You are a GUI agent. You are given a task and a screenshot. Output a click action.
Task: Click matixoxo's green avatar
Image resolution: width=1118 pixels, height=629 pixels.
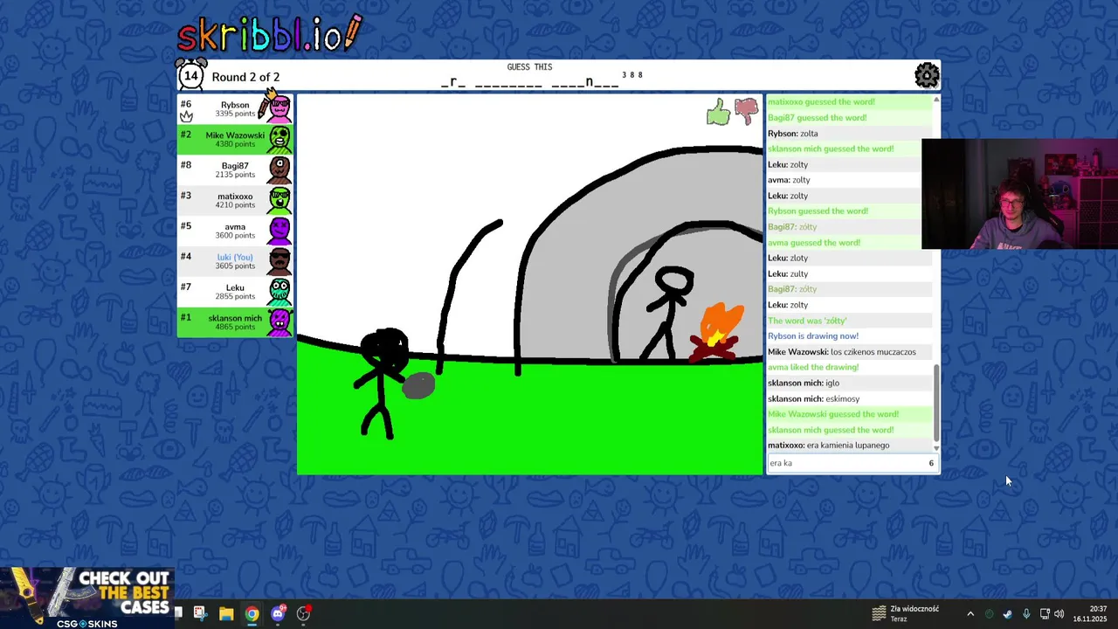coord(279,200)
